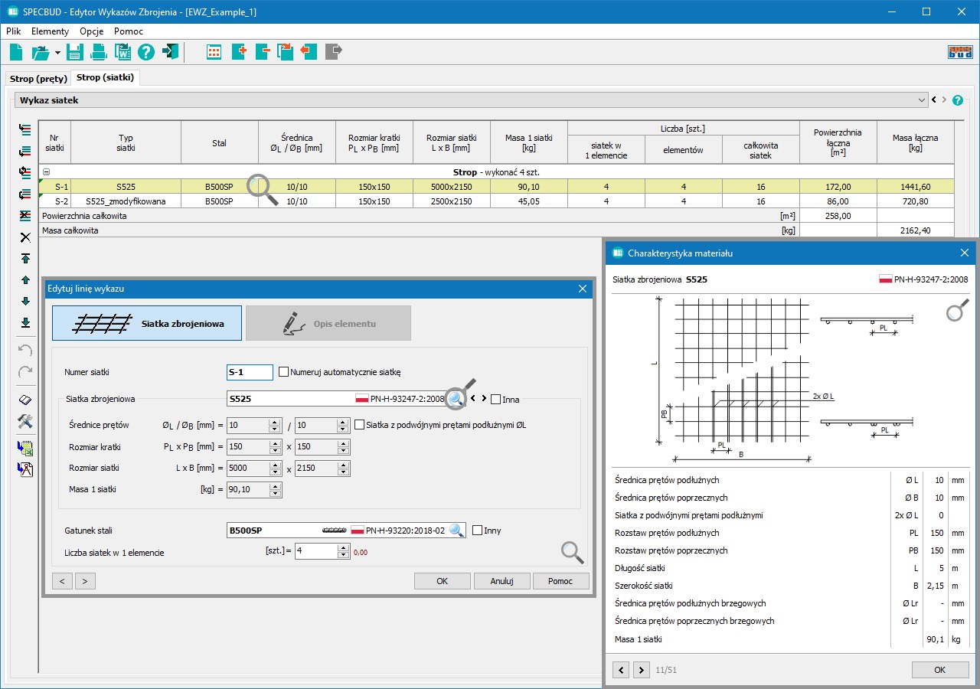Click 'Anuluj' in edit dialog
This screenshot has width=980, height=689.
pos(501,581)
